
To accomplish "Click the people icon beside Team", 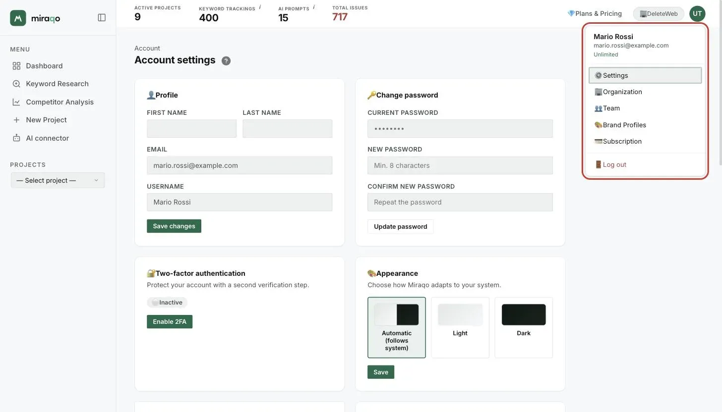I will click(599, 108).
